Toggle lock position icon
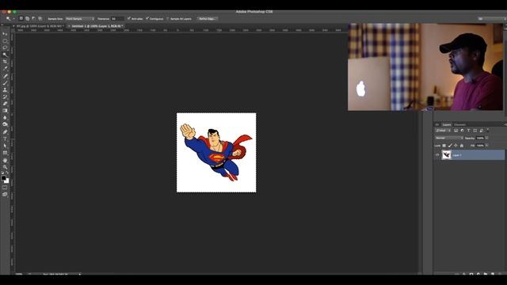Viewport: 507px width, 285px height. point(456,146)
